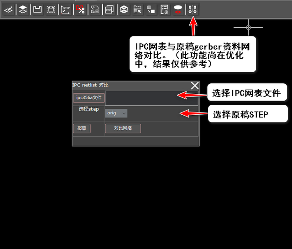Click the ipc356a文件 button

89,97
